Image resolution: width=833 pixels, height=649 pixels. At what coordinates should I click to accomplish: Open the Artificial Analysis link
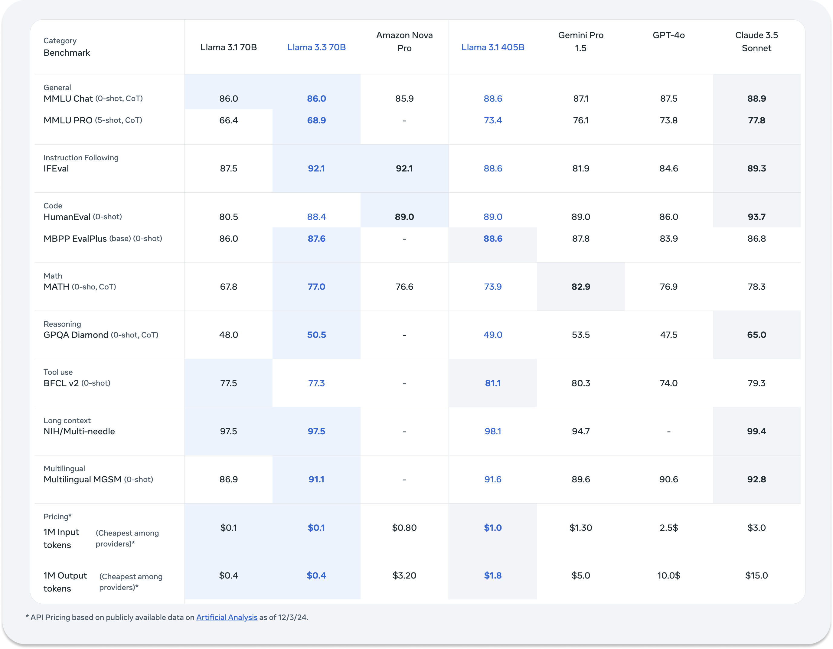point(227,617)
